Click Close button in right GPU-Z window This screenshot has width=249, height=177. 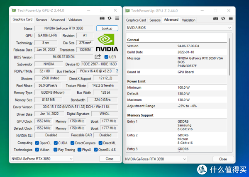point(223,159)
